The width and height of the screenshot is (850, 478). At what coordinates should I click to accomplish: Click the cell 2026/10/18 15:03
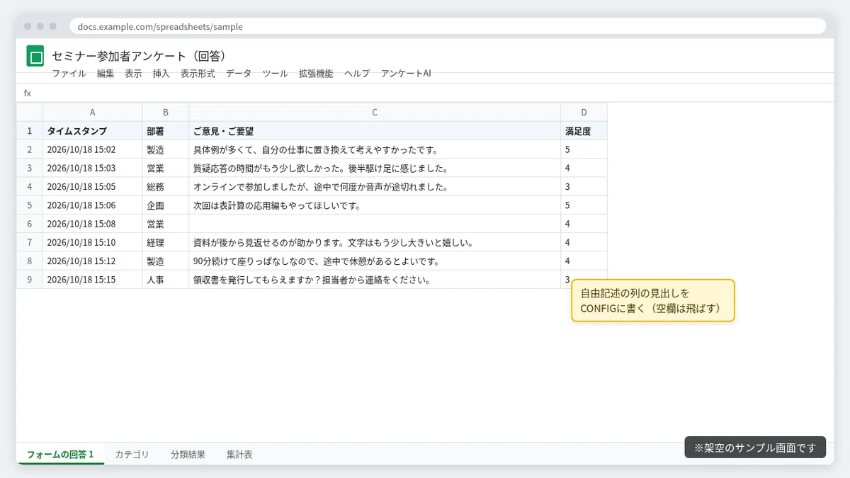coord(93,168)
